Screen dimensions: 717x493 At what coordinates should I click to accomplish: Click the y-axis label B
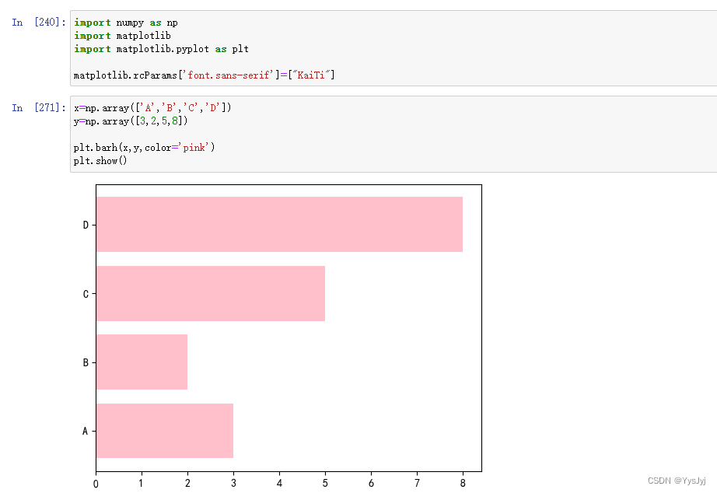click(86, 362)
